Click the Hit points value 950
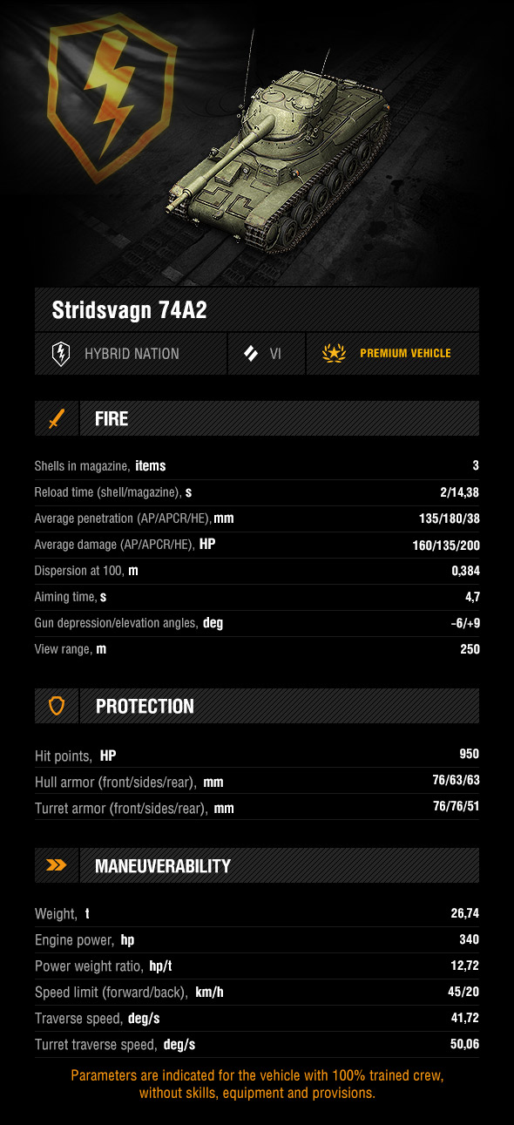This screenshot has height=1125, width=514. tap(469, 755)
